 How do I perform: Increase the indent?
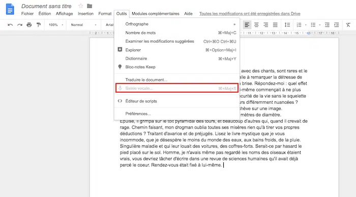pyautogui.click(x=337, y=25)
